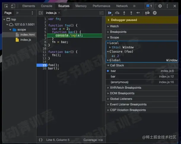Expand the Breakpoints section
This screenshot has width=181, height=144.
[x=142, y=32]
